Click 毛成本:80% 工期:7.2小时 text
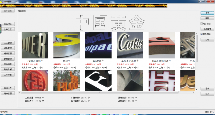The image size is (215, 115). [x=33, y=68]
